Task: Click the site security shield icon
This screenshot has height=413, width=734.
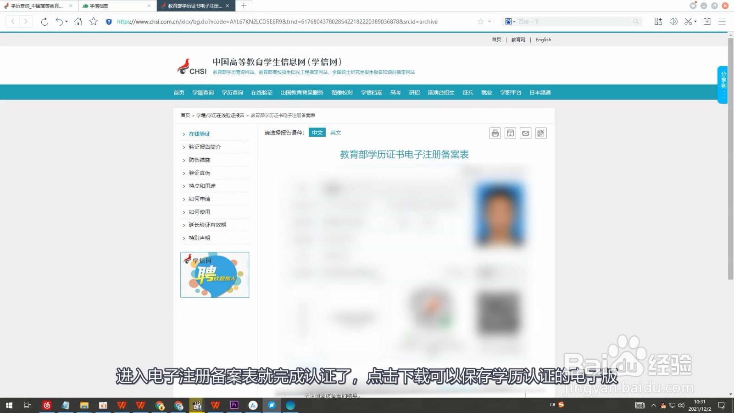Action: 109,22
